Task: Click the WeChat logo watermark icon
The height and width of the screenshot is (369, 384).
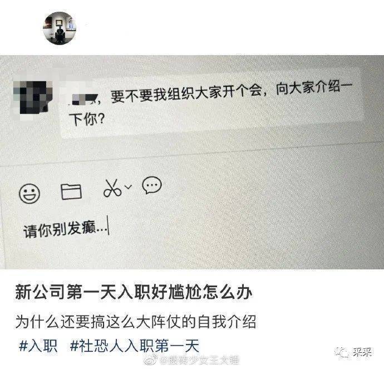Action: (x=342, y=353)
